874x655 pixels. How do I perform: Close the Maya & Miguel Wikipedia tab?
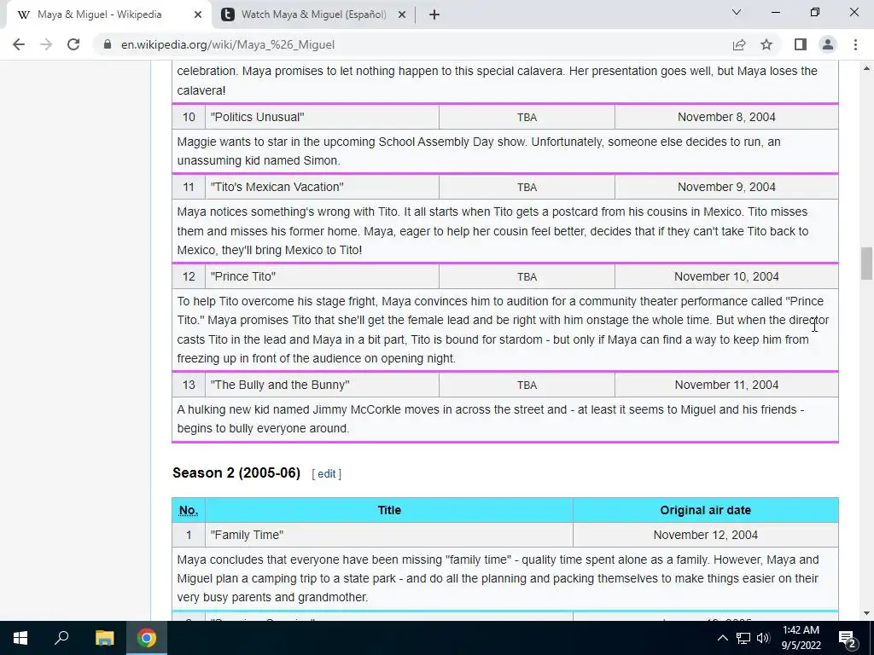pos(198,14)
